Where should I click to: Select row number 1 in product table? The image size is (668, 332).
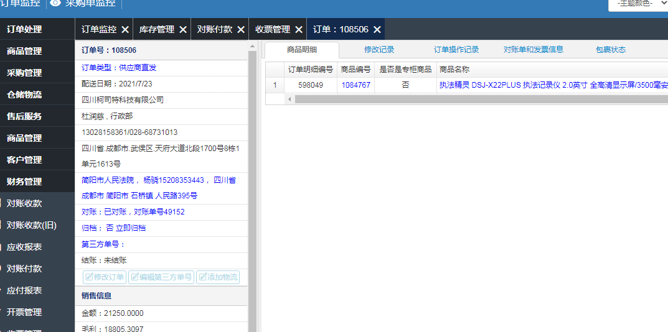[x=275, y=85]
